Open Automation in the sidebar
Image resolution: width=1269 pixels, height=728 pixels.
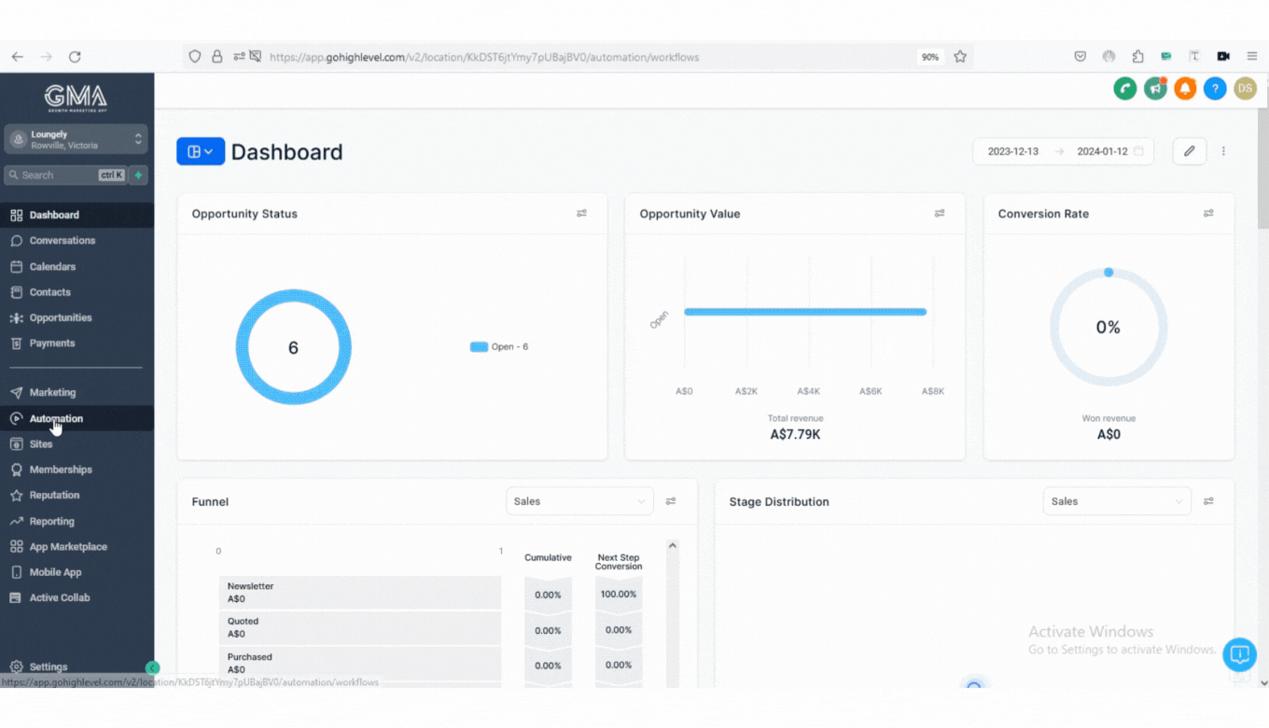(56, 418)
